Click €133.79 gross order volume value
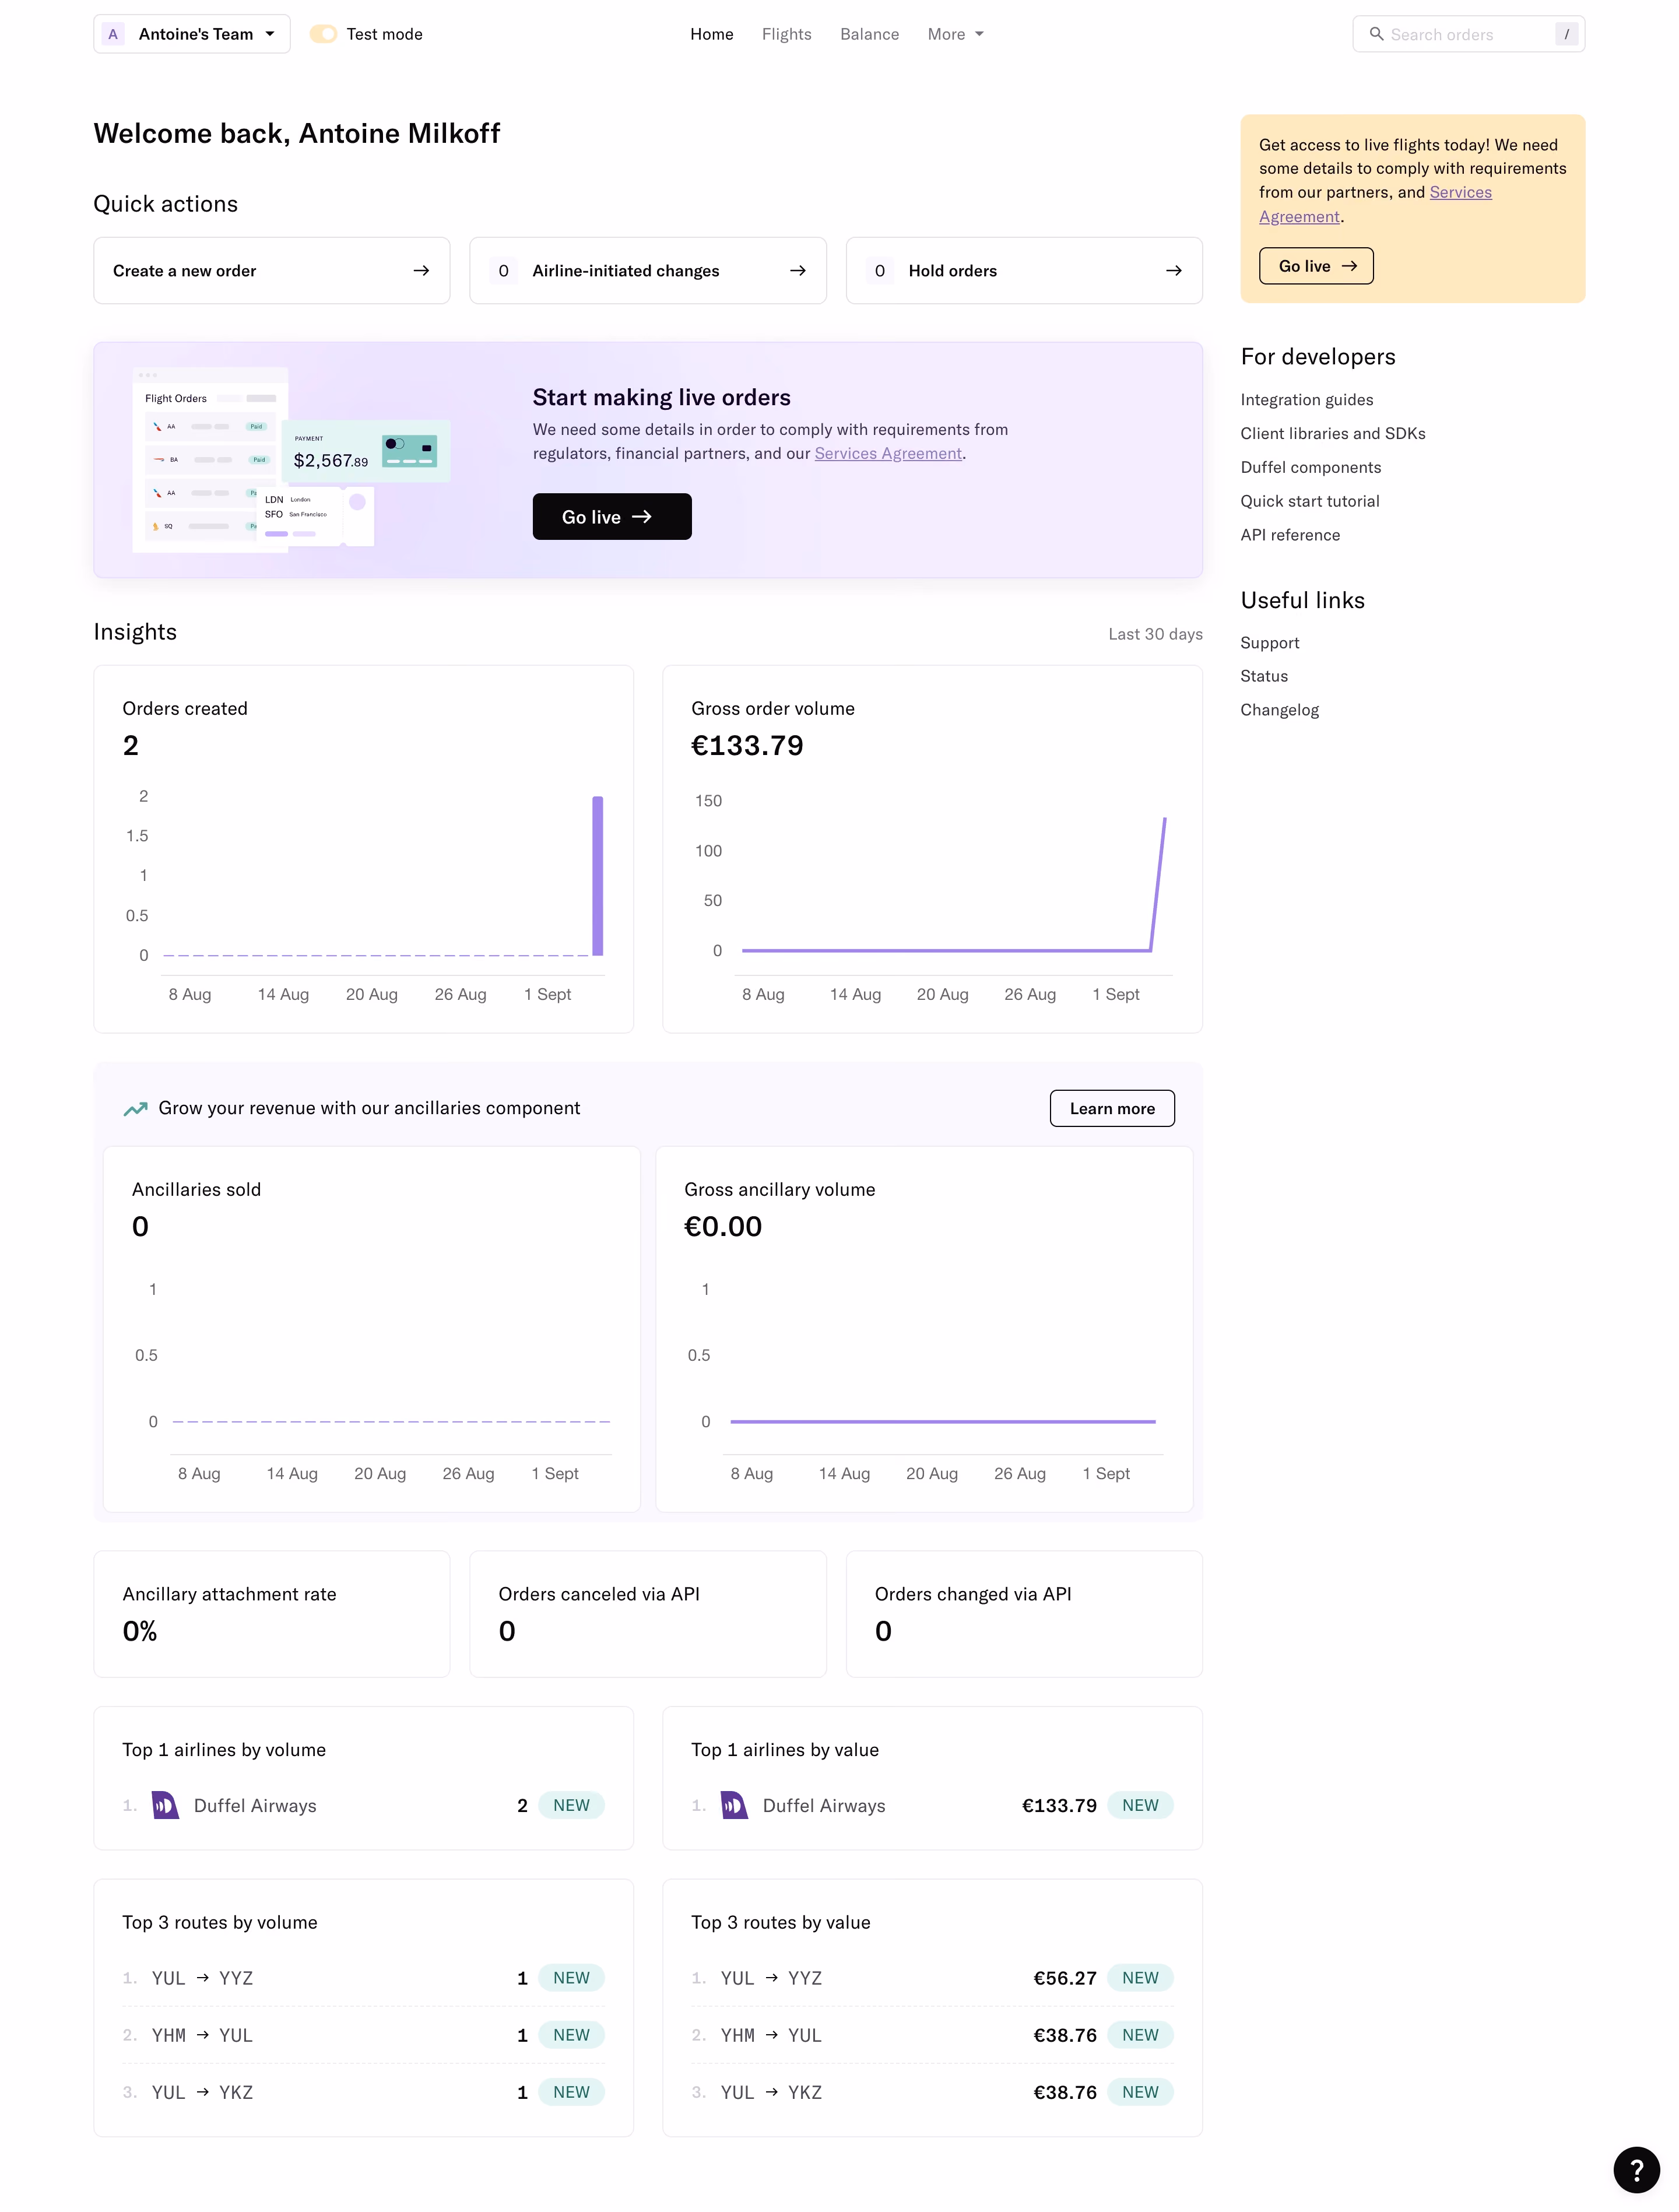 click(747, 746)
